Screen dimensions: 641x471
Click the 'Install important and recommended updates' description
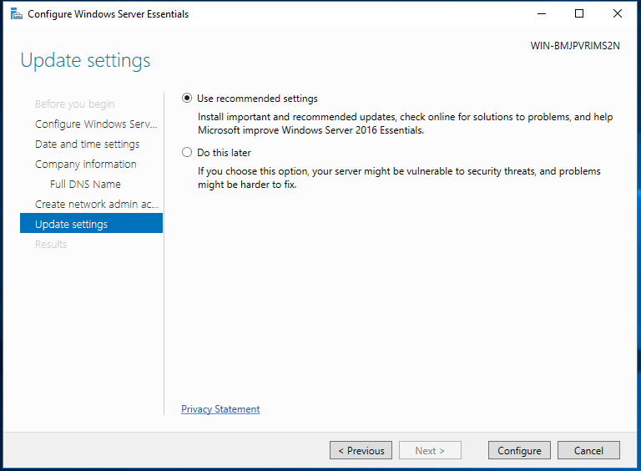(405, 124)
